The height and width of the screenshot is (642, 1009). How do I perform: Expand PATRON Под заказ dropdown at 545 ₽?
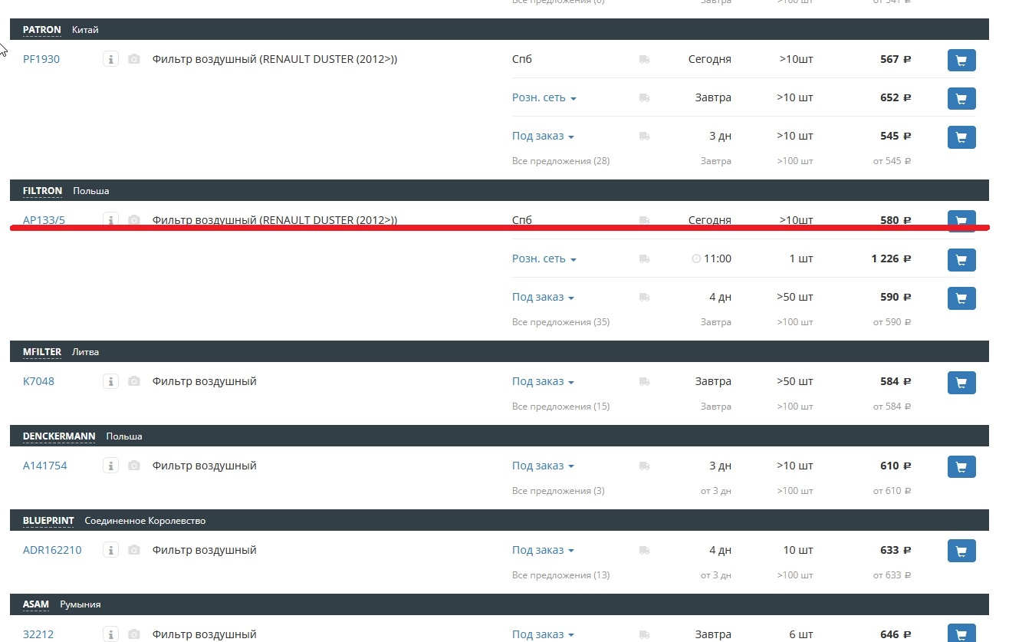pos(543,136)
